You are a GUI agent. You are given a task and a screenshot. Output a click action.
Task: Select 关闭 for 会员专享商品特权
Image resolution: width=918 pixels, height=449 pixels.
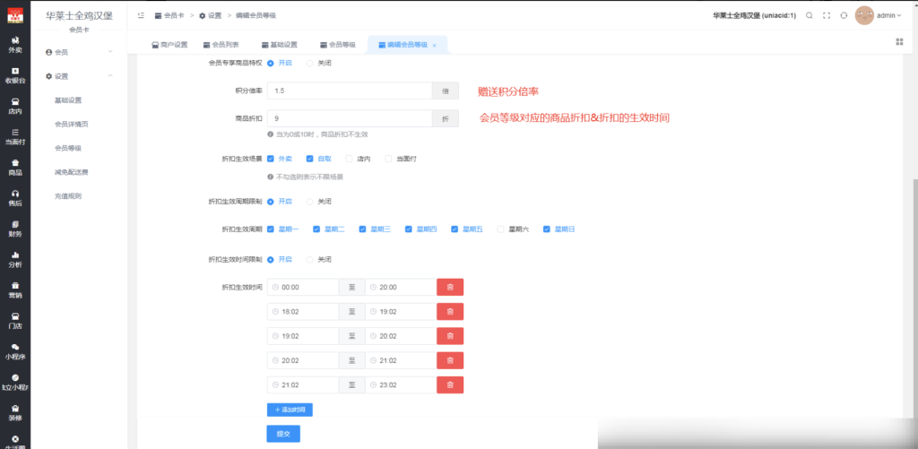pyautogui.click(x=309, y=64)
